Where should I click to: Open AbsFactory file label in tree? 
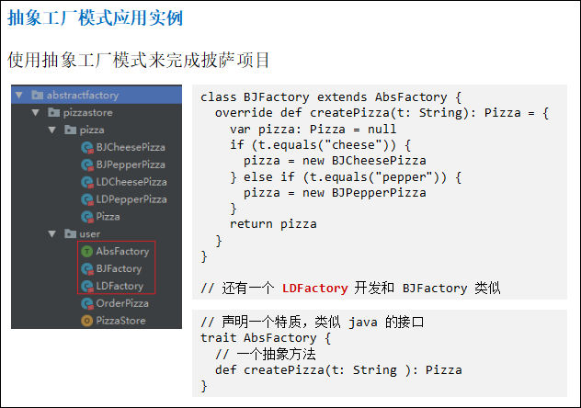(x=122, y=252)
